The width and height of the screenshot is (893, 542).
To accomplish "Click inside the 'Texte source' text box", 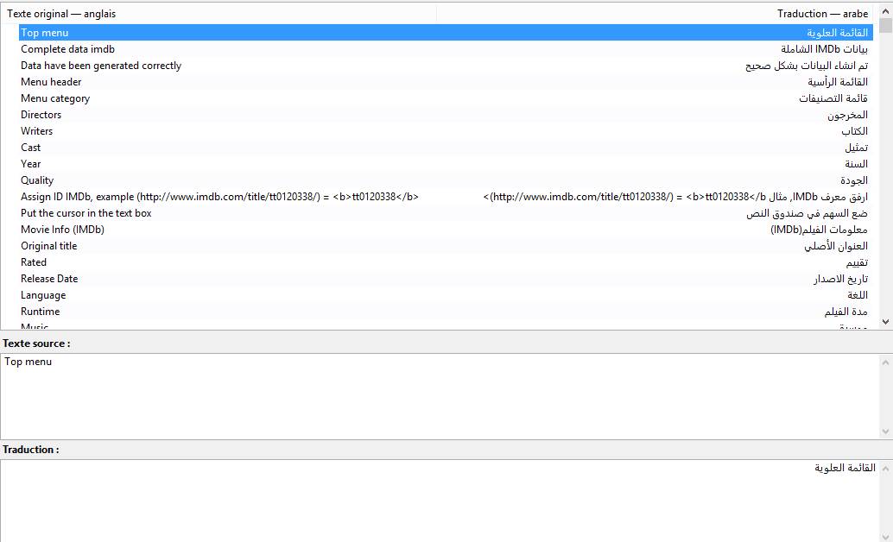I will 439,396.
